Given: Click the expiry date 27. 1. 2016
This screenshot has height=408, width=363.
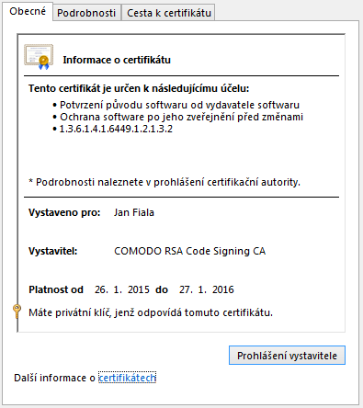Looking at the screenshot, I should point(207,289).
